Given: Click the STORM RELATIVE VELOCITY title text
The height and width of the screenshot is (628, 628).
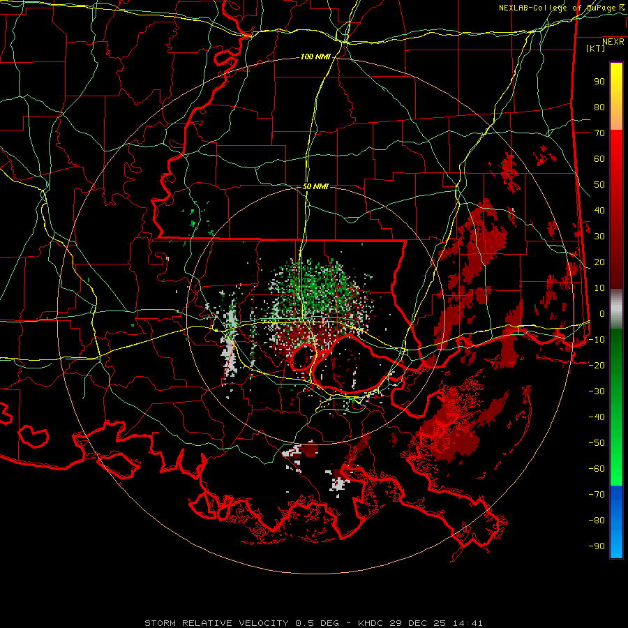Looking at the screenshot, I should tap(217, 623).
